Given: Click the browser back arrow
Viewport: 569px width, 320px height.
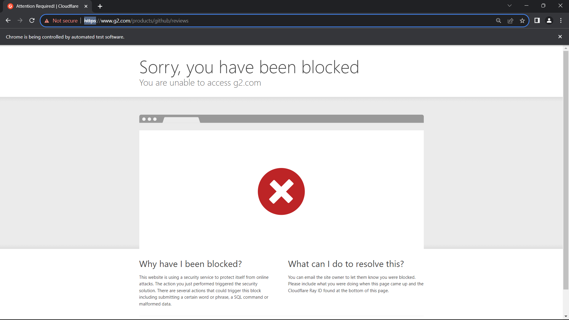Looking at the screenshot, I should (8, 20).
